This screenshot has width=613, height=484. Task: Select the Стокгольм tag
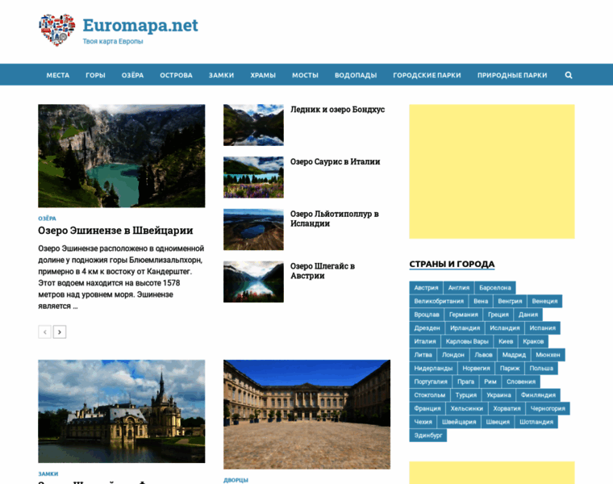point(430,395)
